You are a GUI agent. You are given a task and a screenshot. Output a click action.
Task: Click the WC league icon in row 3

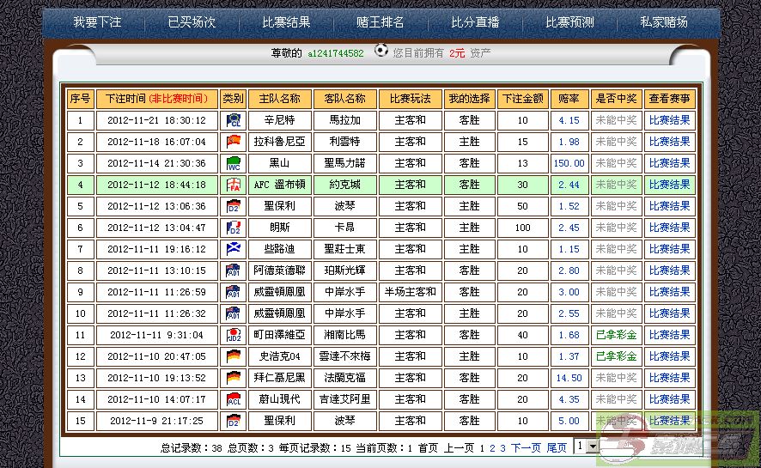pyautogui.click(x=233, y=163)
